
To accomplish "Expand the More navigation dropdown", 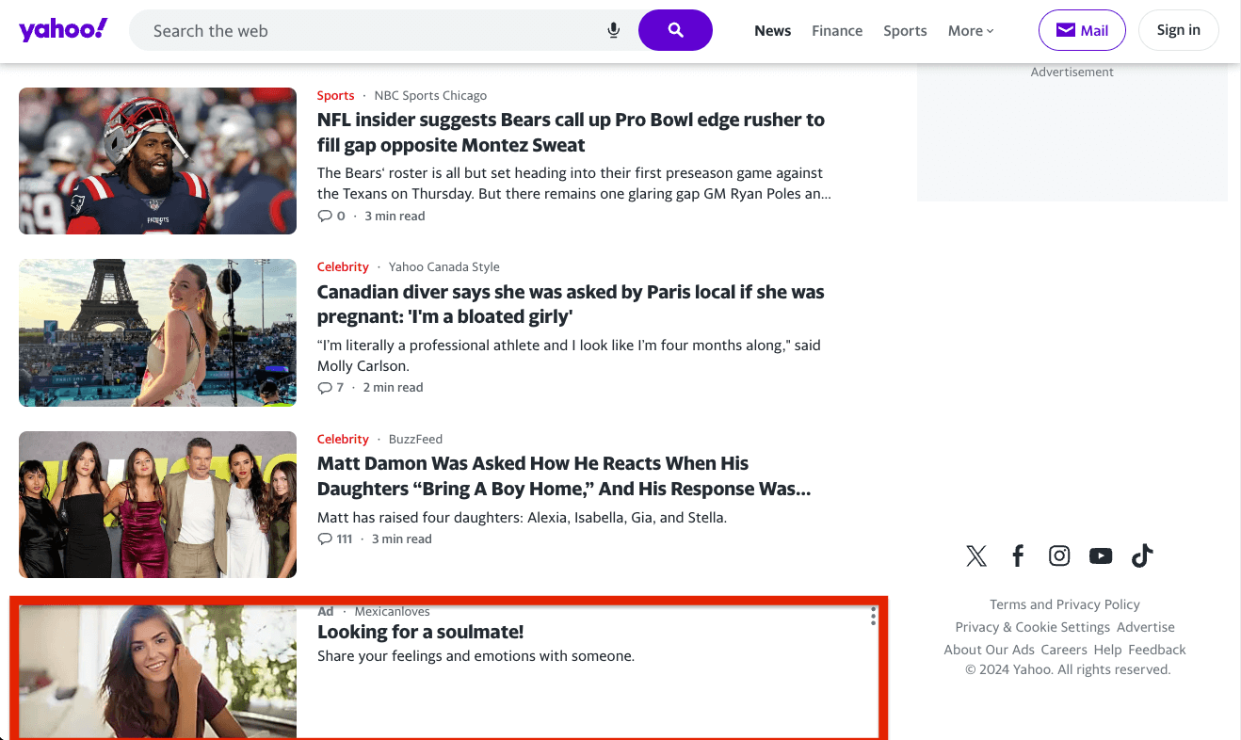I will click(x=971, y=30).
